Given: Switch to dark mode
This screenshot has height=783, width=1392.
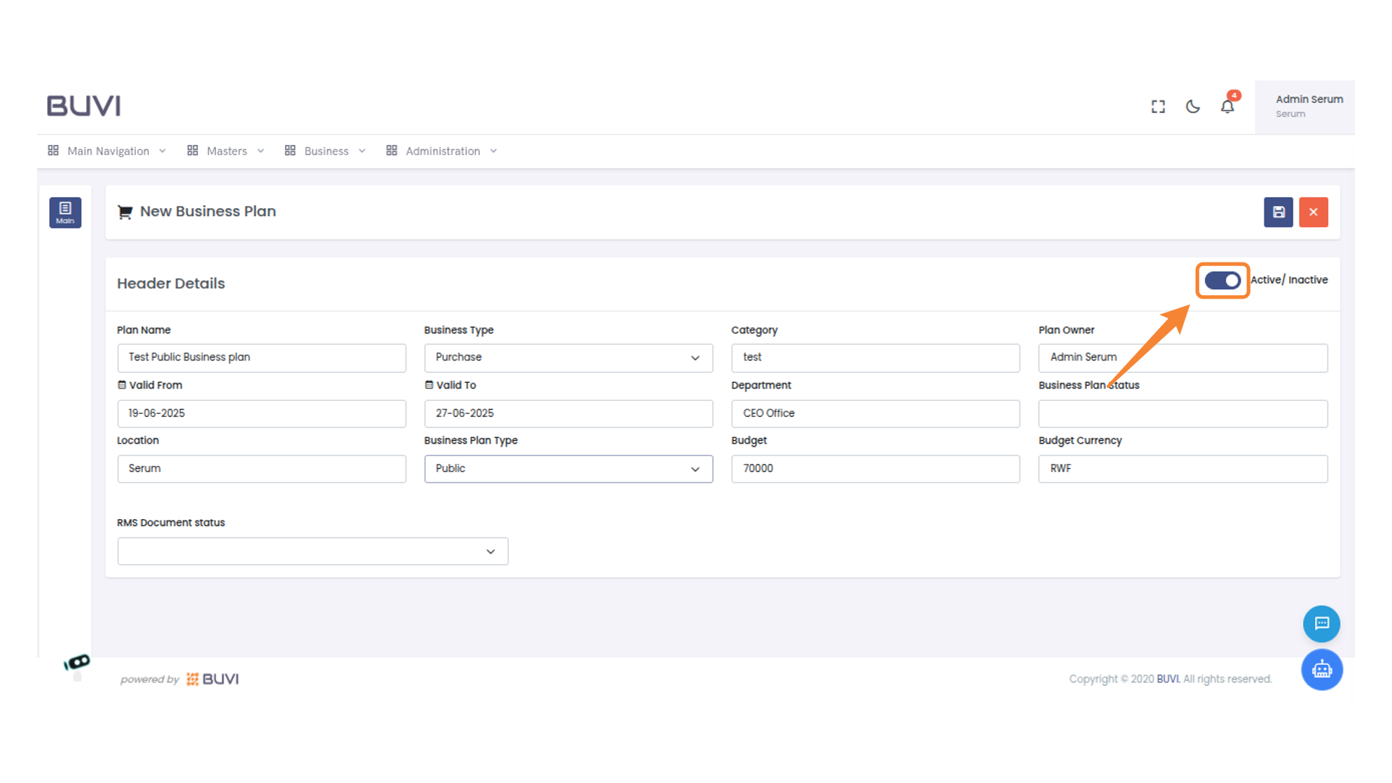Looking at the screenshot, I should pos(1193,106).
